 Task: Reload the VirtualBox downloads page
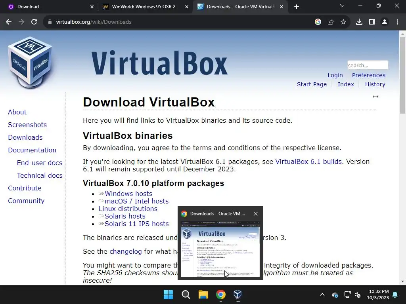[34, 22]
